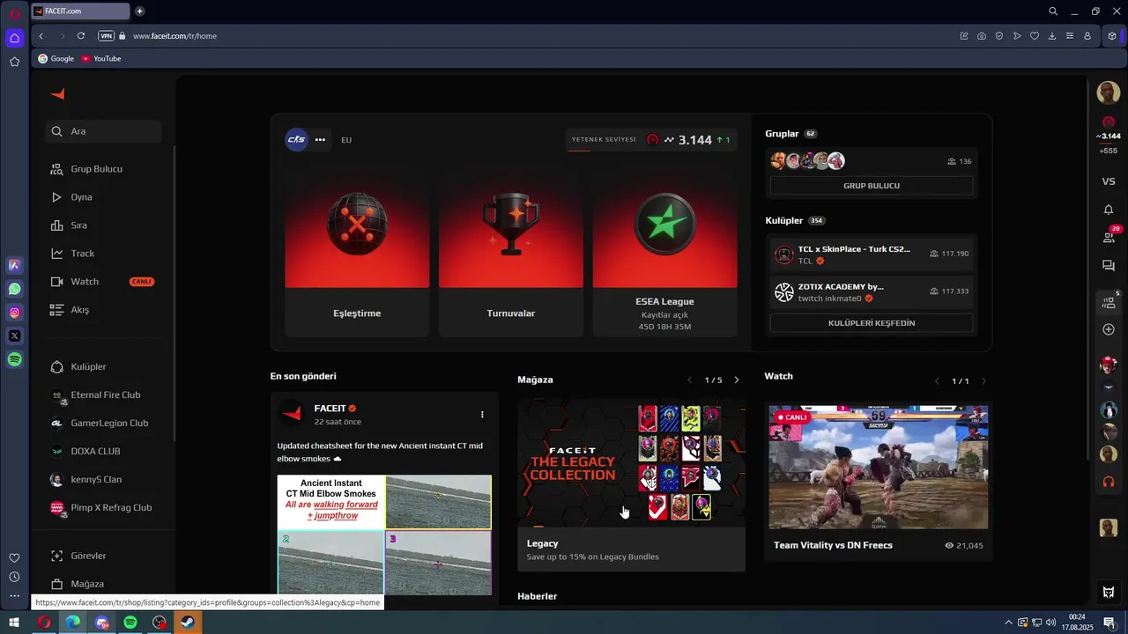Click the Ara search field
This screenshot has width=1128, height=634.
coord(103,131)
